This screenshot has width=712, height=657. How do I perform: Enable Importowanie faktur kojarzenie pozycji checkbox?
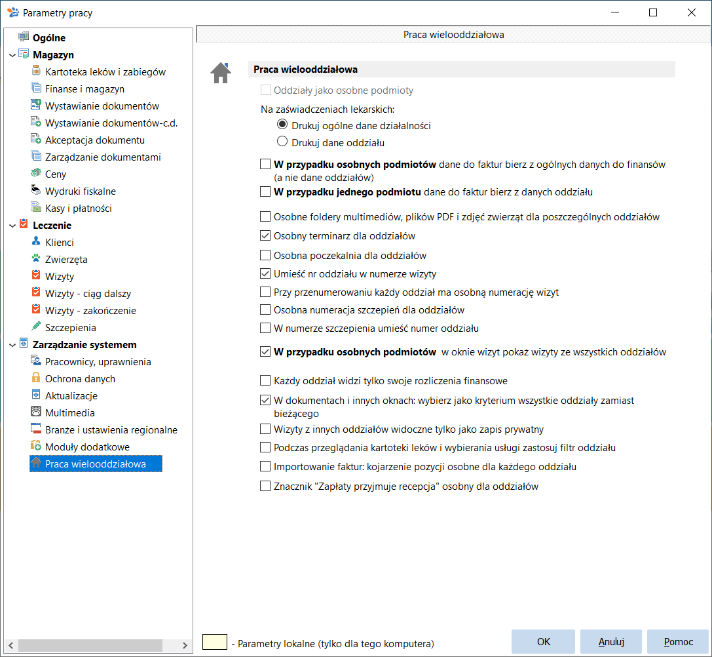(x=265, y=466)
